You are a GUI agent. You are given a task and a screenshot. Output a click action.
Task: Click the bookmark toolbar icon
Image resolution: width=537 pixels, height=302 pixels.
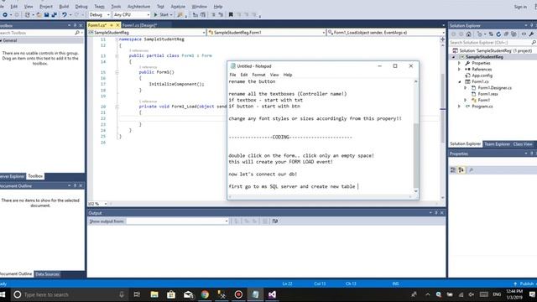click(231, 15)
